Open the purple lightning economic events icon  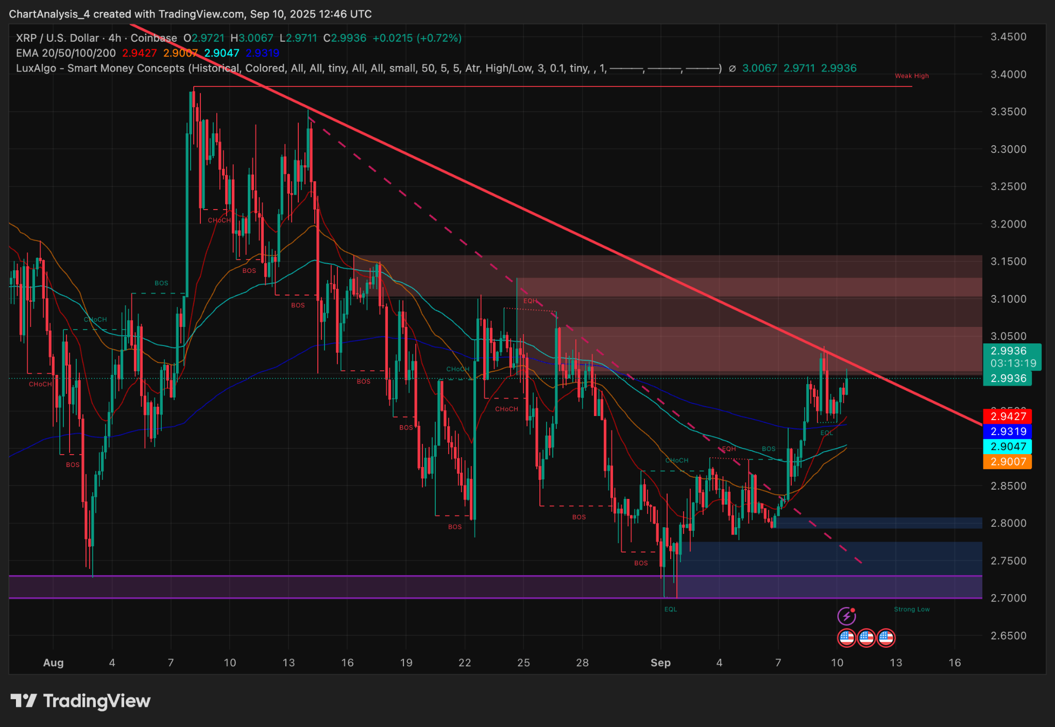pos(846,616)
